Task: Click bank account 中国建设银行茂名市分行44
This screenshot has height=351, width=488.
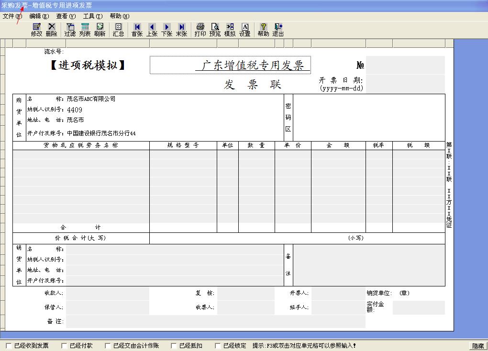Action: (101, 133)
